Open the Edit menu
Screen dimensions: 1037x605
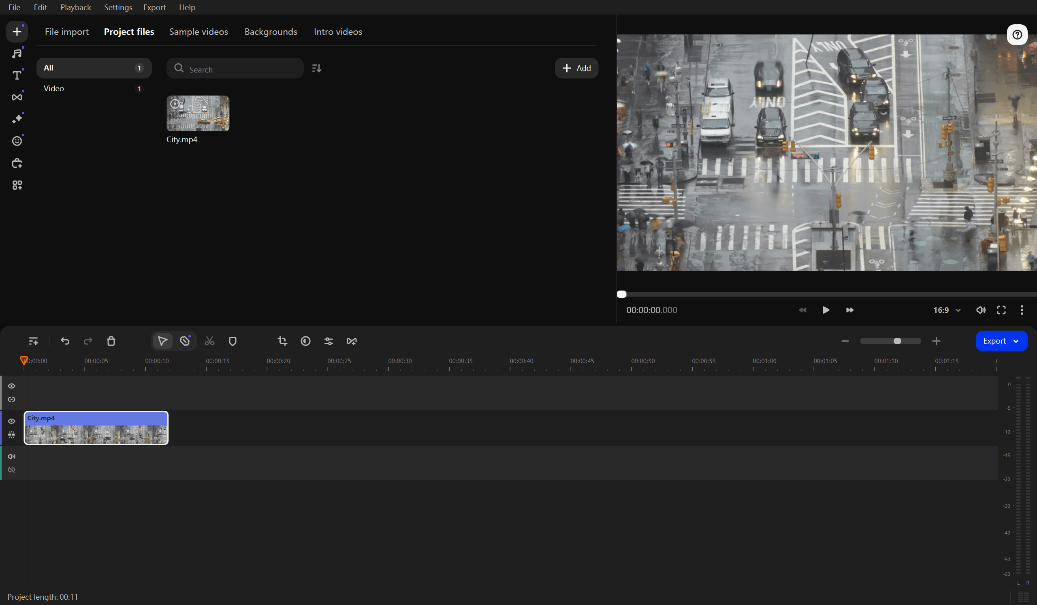click(41, 7)
